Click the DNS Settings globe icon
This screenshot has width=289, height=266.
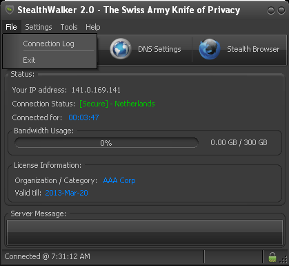(x=121, y=49)
